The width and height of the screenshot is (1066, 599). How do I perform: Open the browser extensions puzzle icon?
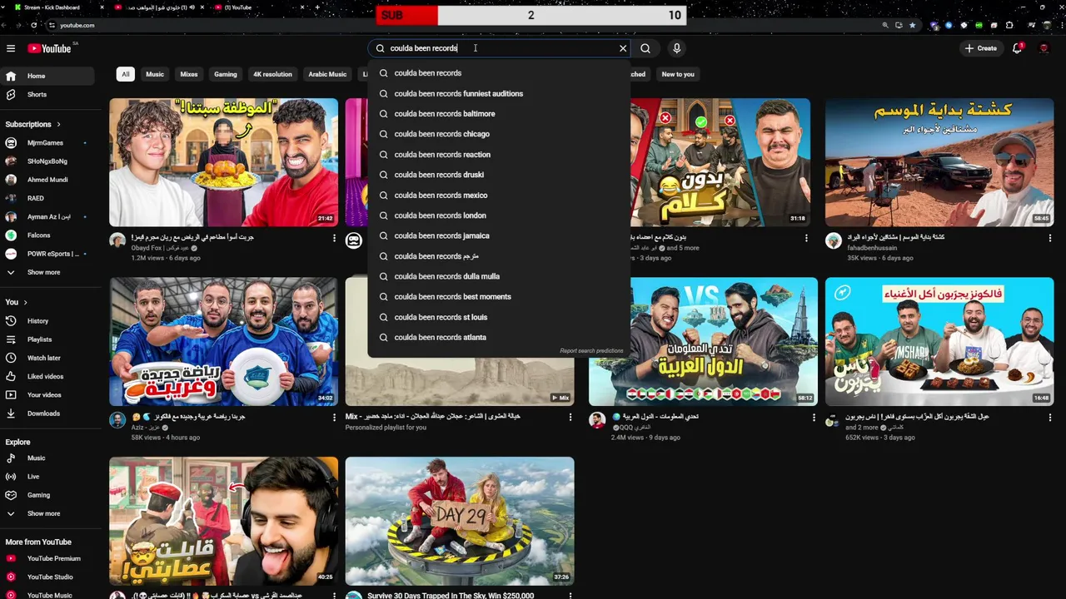(1009, 25)
